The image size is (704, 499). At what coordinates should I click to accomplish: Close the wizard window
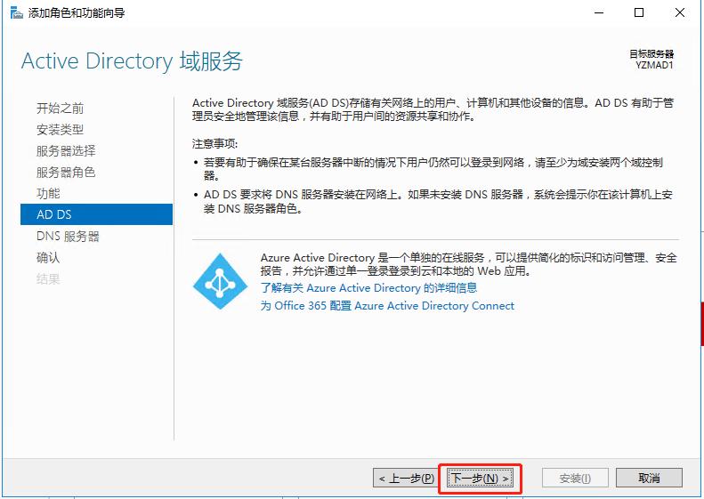(680, 13)
